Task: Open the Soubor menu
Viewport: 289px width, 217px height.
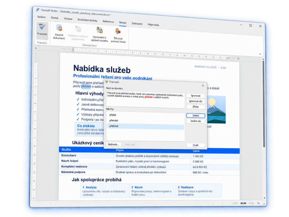Action: tap(41, 17)
